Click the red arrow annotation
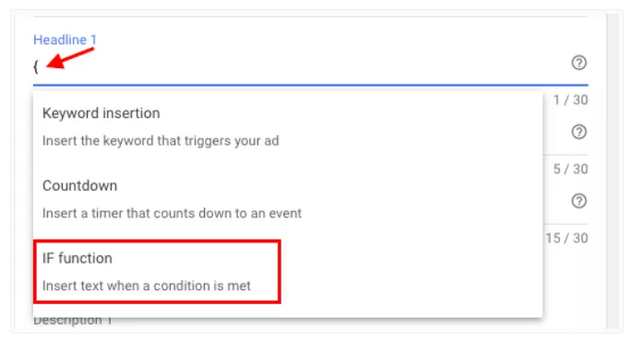 click(x=70, y=58)
